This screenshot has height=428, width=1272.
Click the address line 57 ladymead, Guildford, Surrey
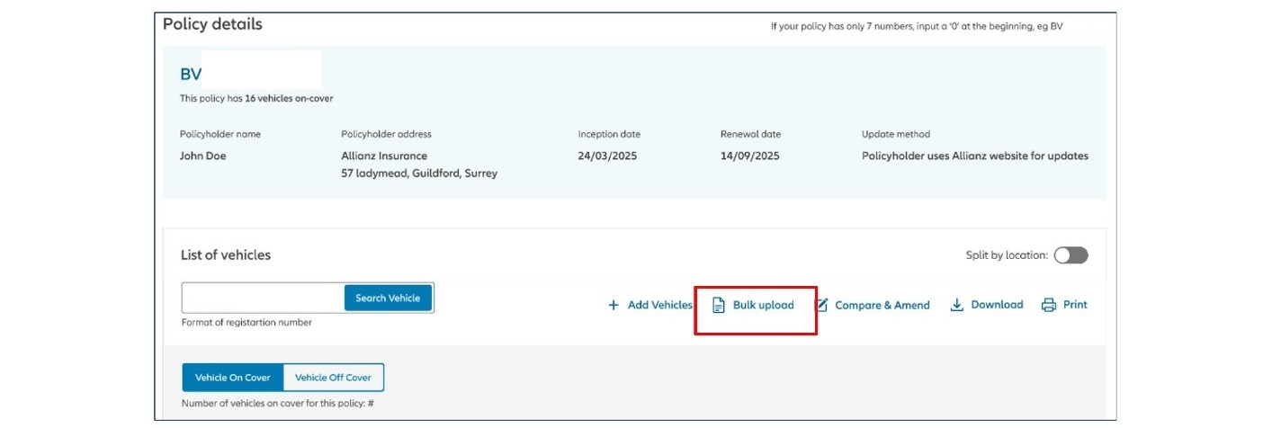pos(419,174)
